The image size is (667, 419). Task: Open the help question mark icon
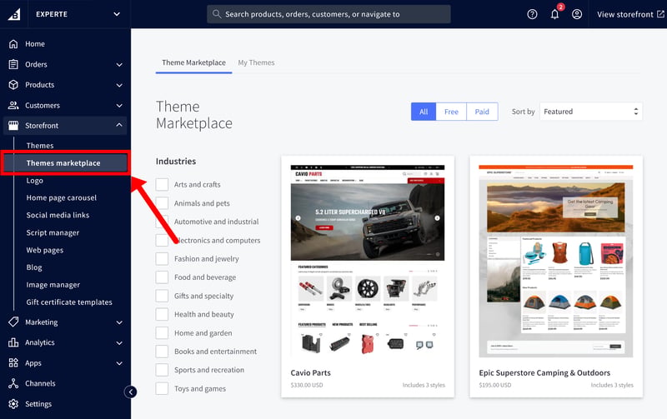[x=532, y=14]
